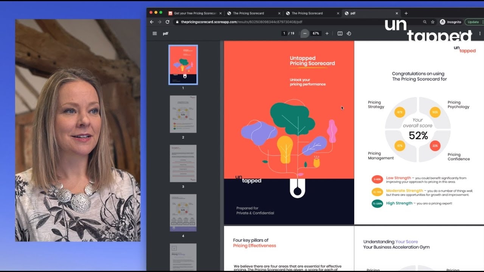Click the 'Pricing Management' label
Screen dimensions: 484x272
click(x=381, y=156)
